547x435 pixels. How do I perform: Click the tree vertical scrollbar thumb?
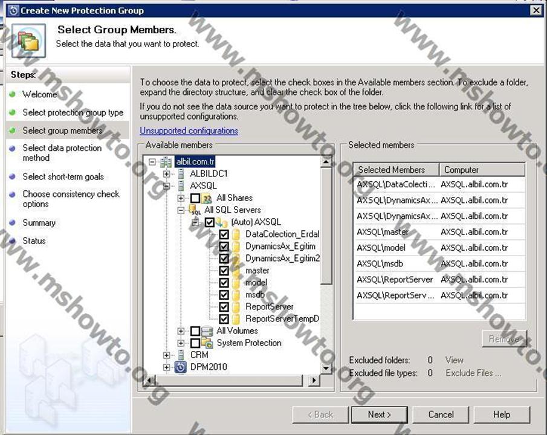[326, 226]
